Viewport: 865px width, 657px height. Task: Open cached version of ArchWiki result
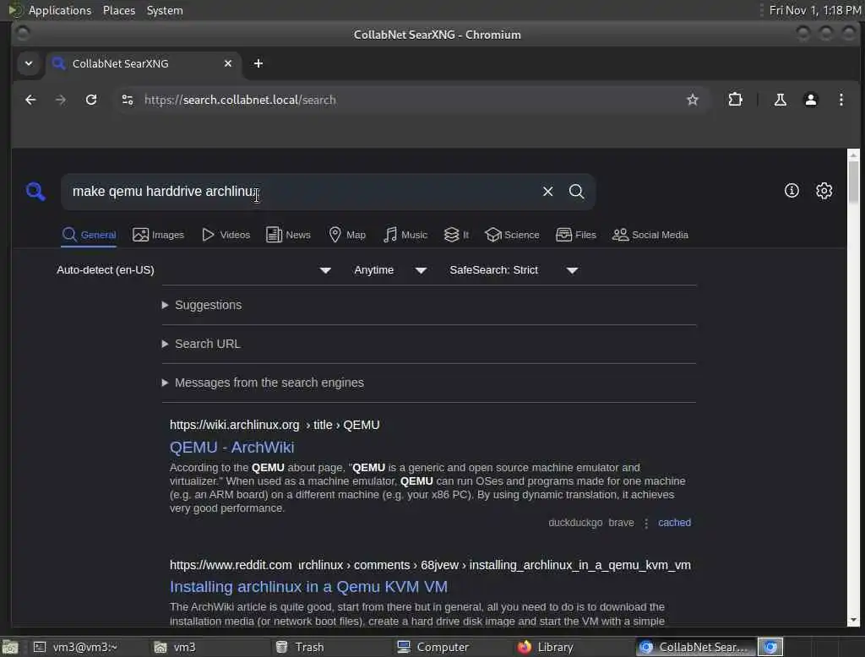coord(674,523)
